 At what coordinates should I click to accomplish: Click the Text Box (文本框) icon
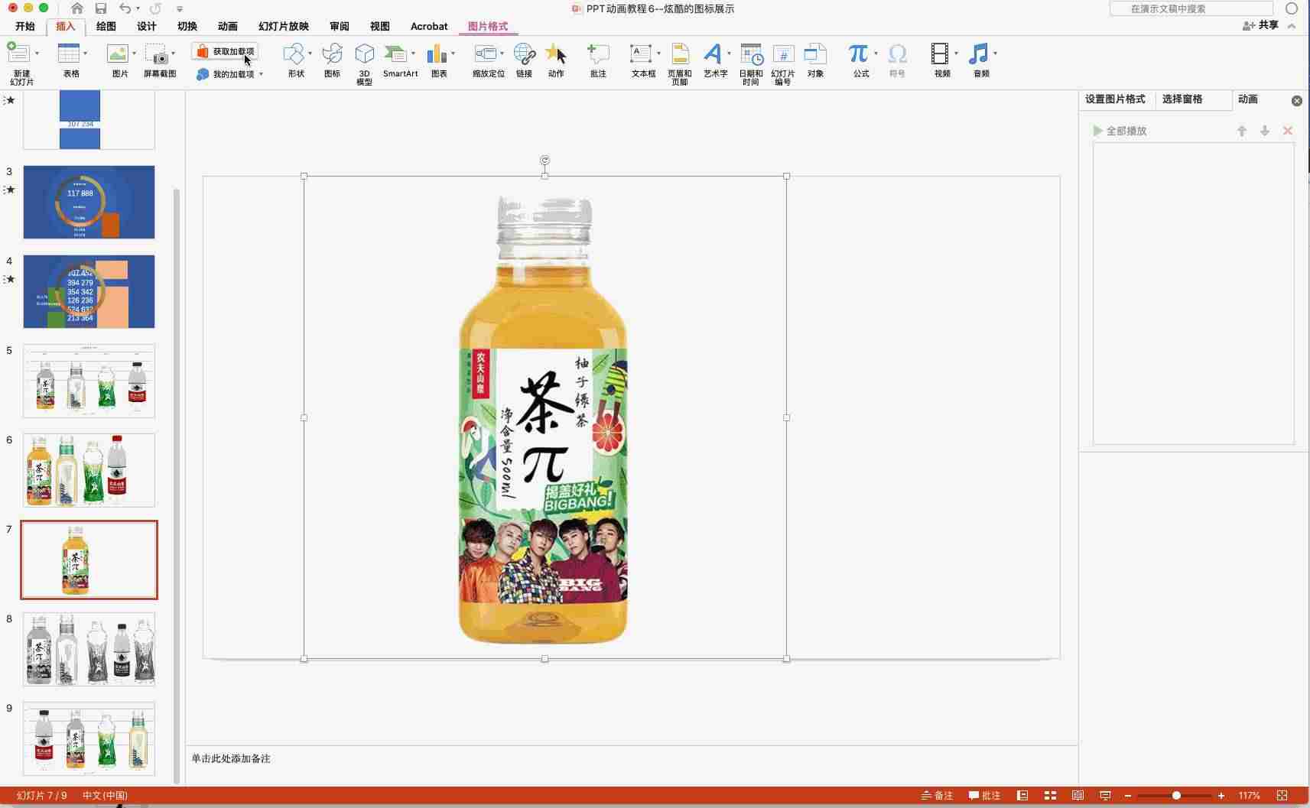click(640, 53)
